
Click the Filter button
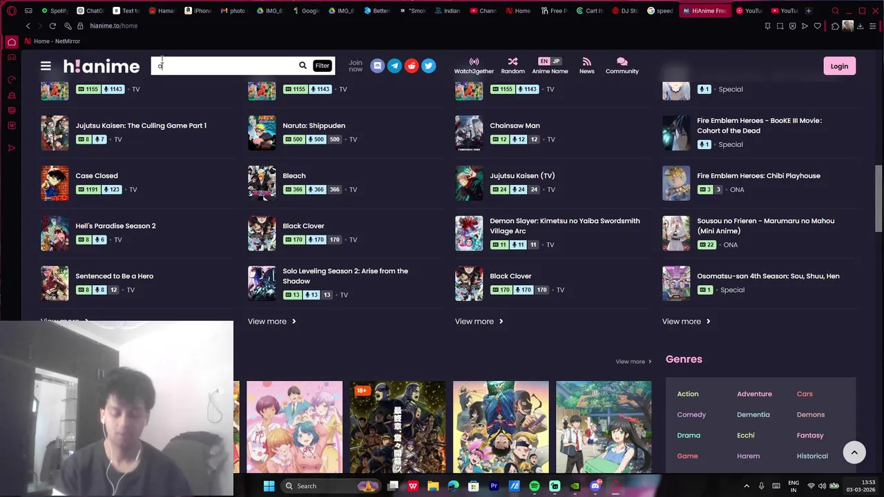coord(323,66)
